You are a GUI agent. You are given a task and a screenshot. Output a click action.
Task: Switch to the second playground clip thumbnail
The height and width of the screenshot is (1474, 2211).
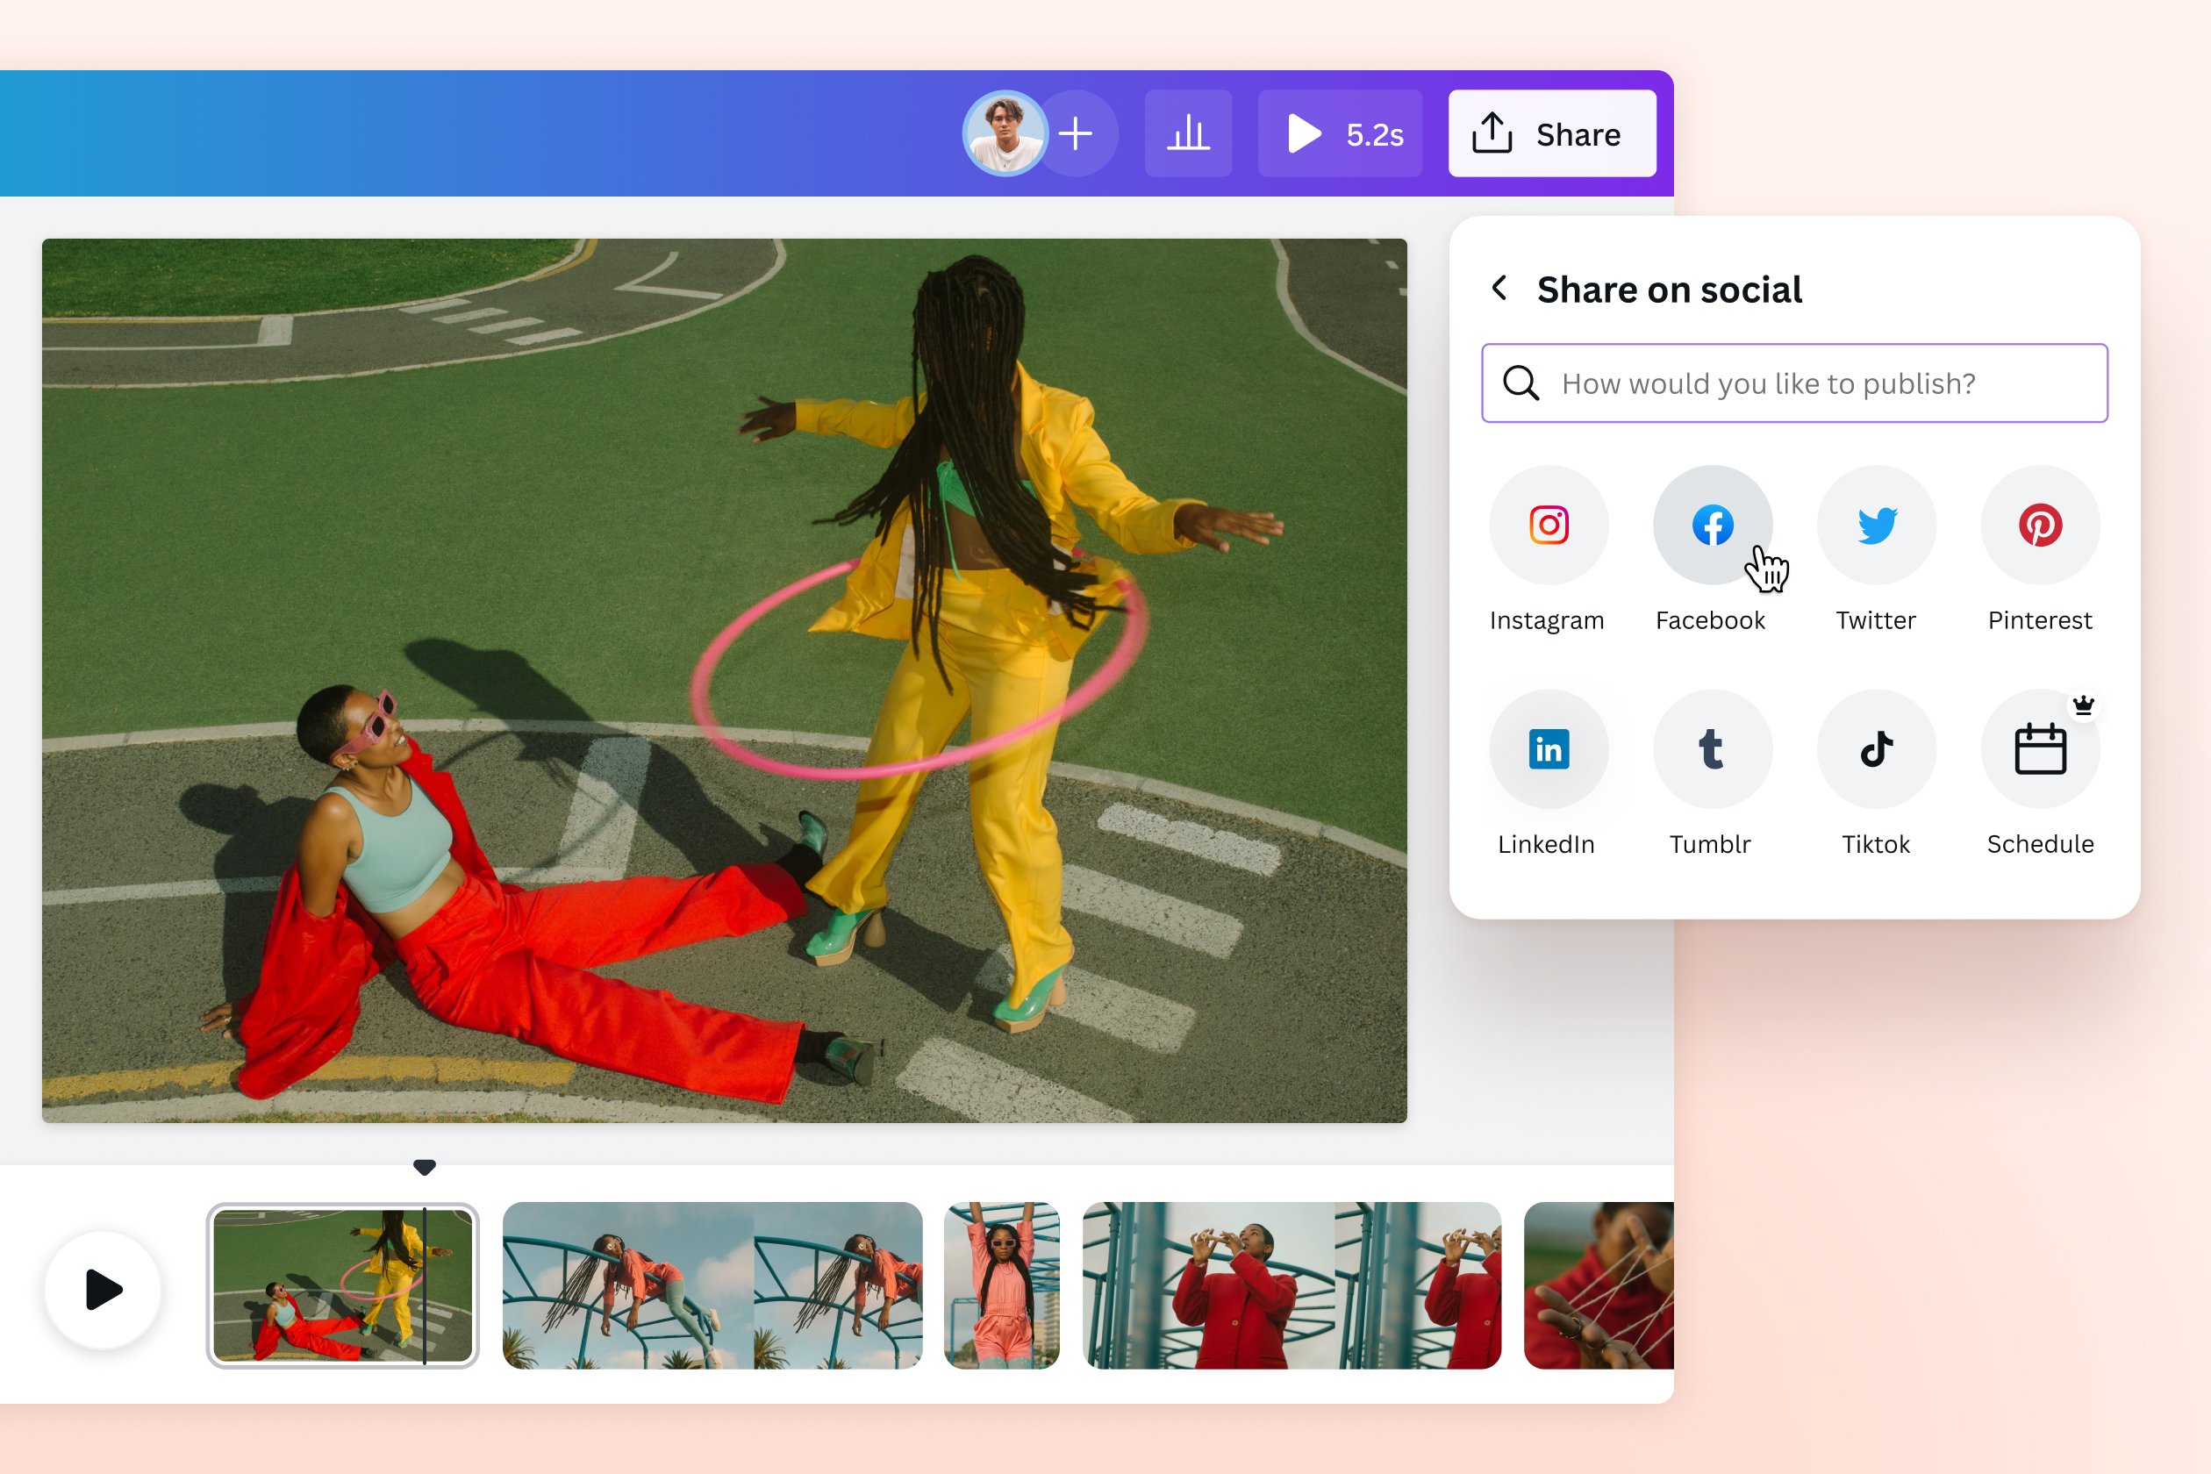click(x=712, y=1290)
